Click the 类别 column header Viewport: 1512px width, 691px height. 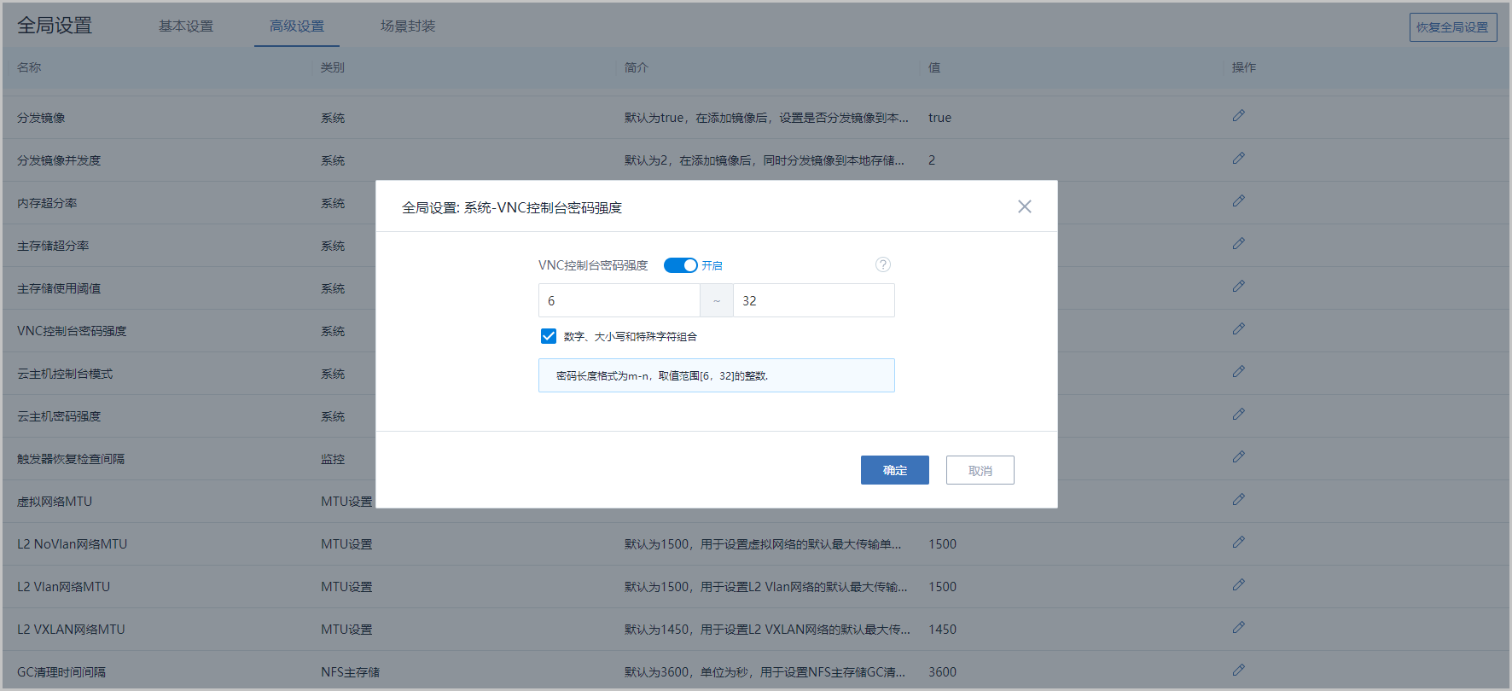(x=333, y=67)
